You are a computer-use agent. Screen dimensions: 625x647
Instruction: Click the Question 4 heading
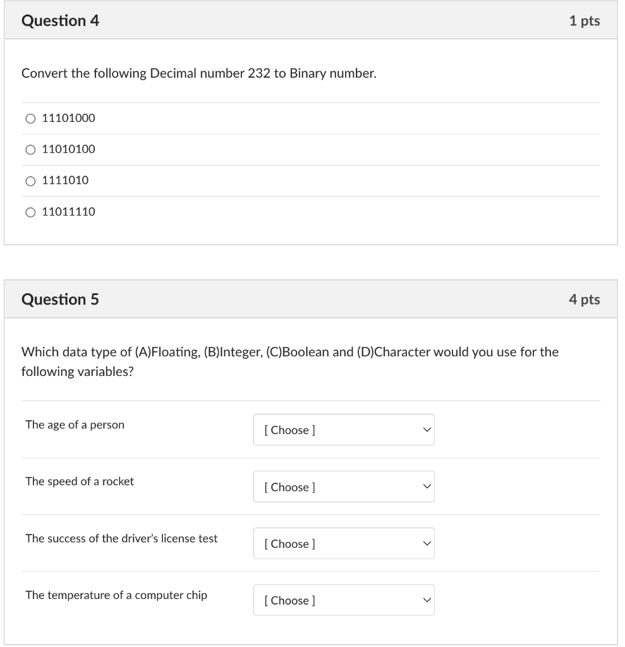coord(60,21)
